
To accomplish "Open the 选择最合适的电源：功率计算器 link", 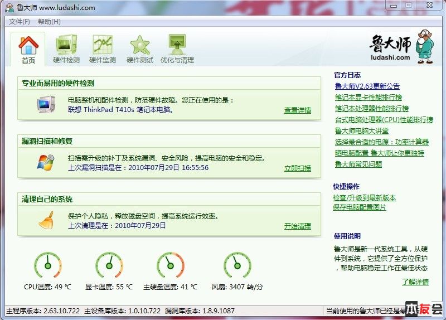I will point(382,142).
